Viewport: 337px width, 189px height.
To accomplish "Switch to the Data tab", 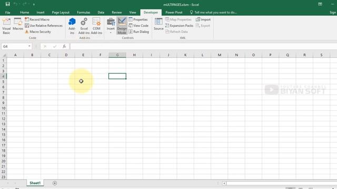I will [x=101, y=13].
